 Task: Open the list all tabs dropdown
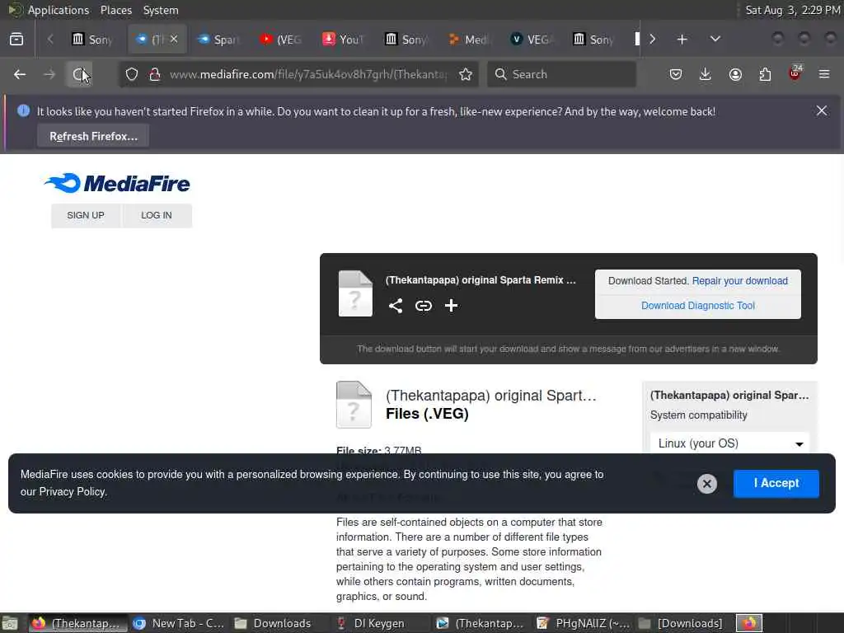pyautogui.click(x=715, y=40)
